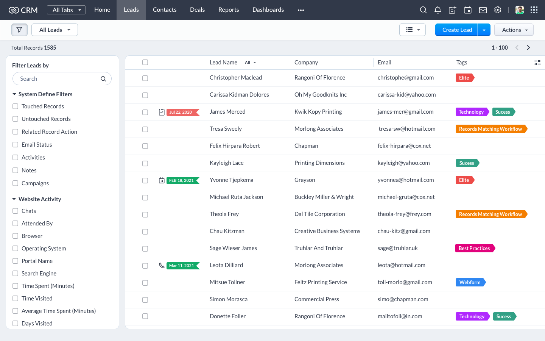Open the apps grid launcher
Screen dimensions: 545x341
pyautogui.click(x=534, y=10)
